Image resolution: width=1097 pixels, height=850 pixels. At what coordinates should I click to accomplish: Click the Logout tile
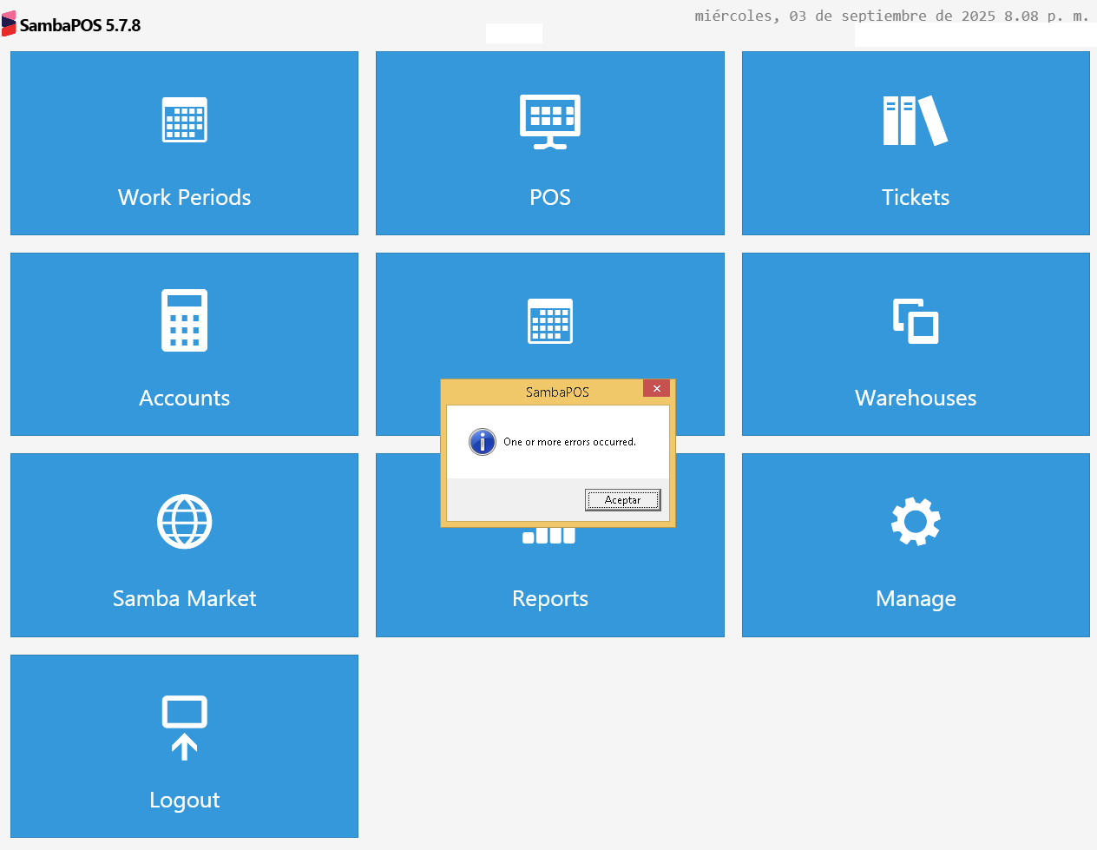[184, 746]
